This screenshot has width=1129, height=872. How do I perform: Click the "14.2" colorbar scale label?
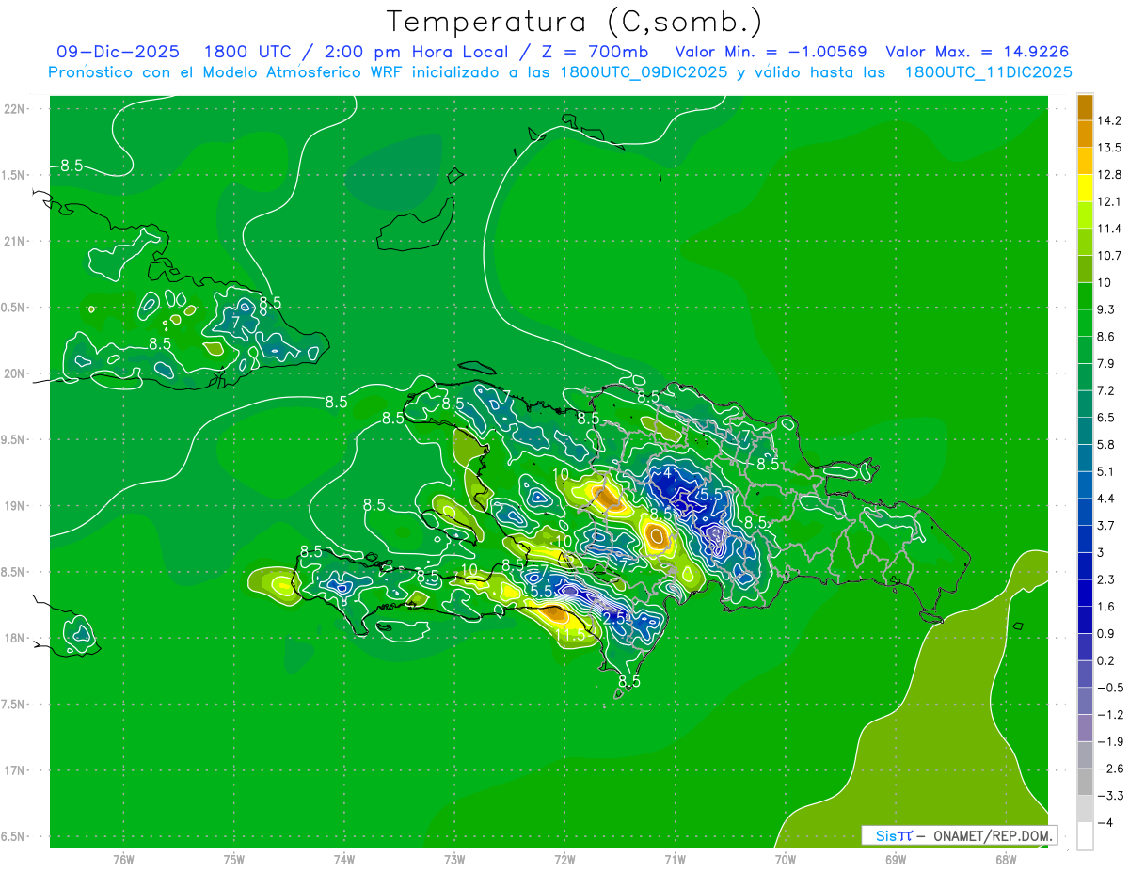coord(1110,120)
